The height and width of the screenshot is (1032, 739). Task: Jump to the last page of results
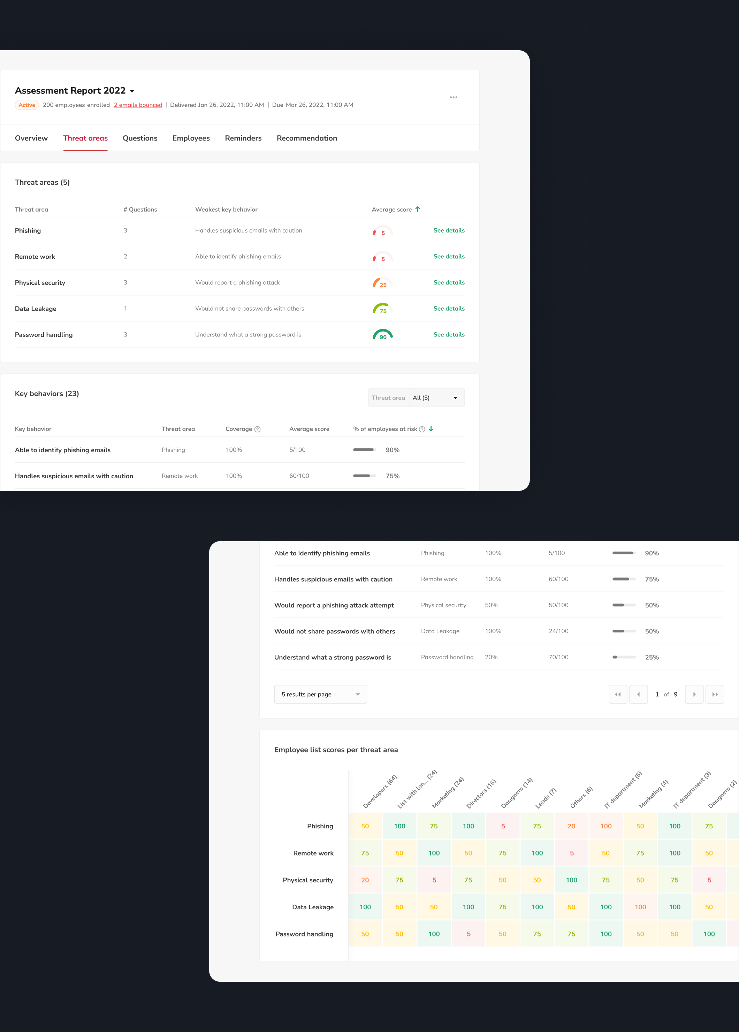click(715, 694)
